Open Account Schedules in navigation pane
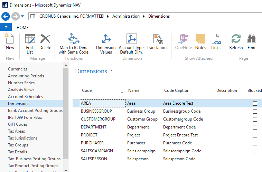The image size is (262, 172). [25, 96]
